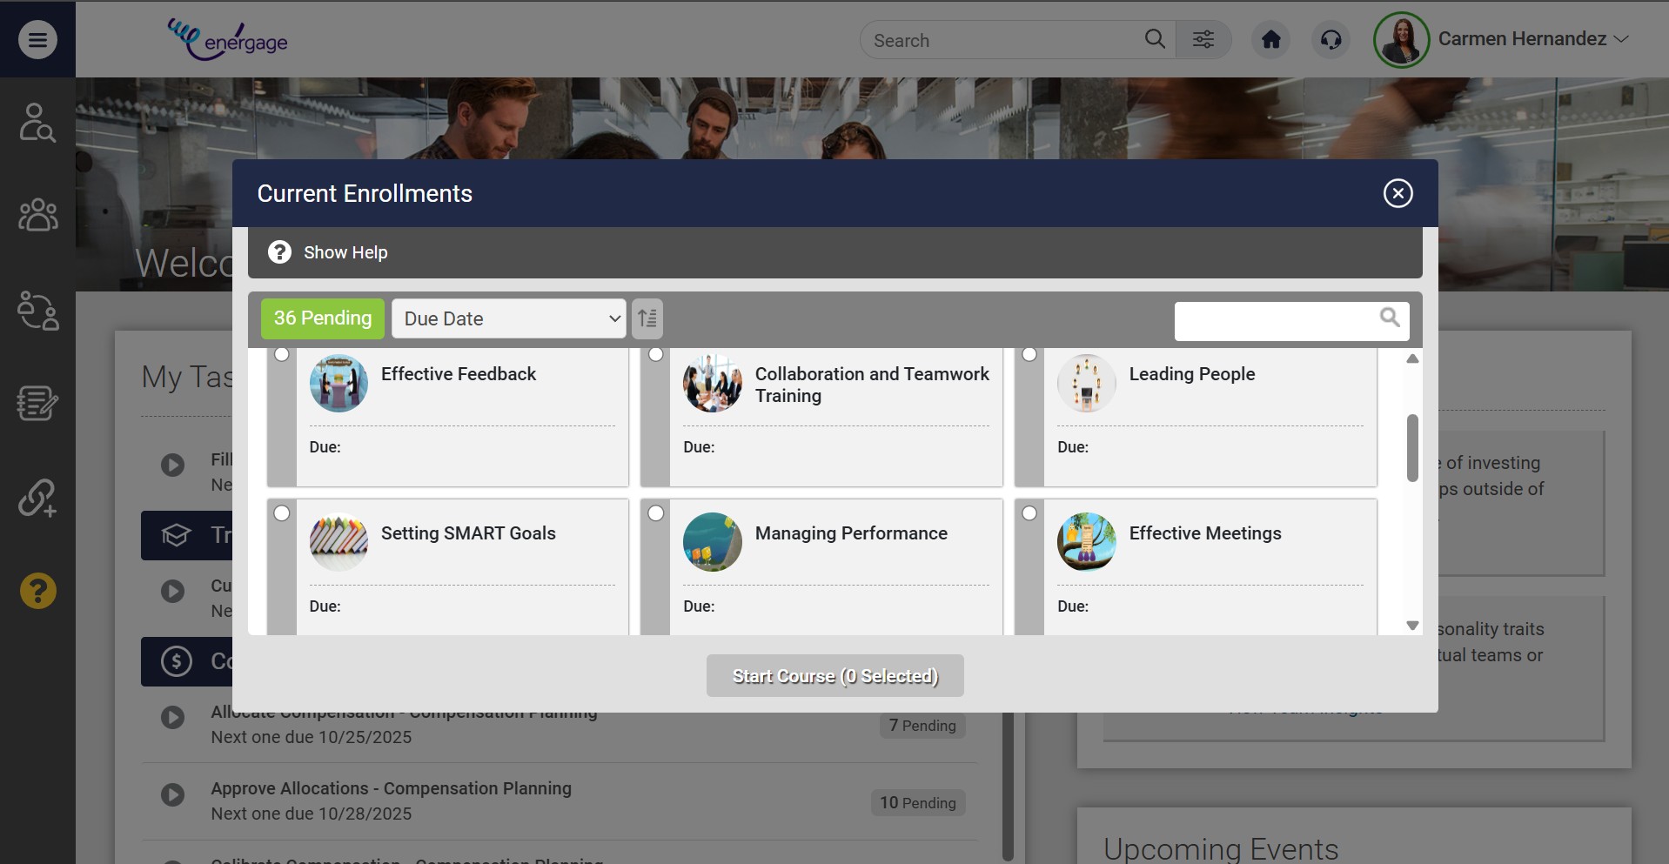Click the enrollments search input field

click(x=1275, y=321)
